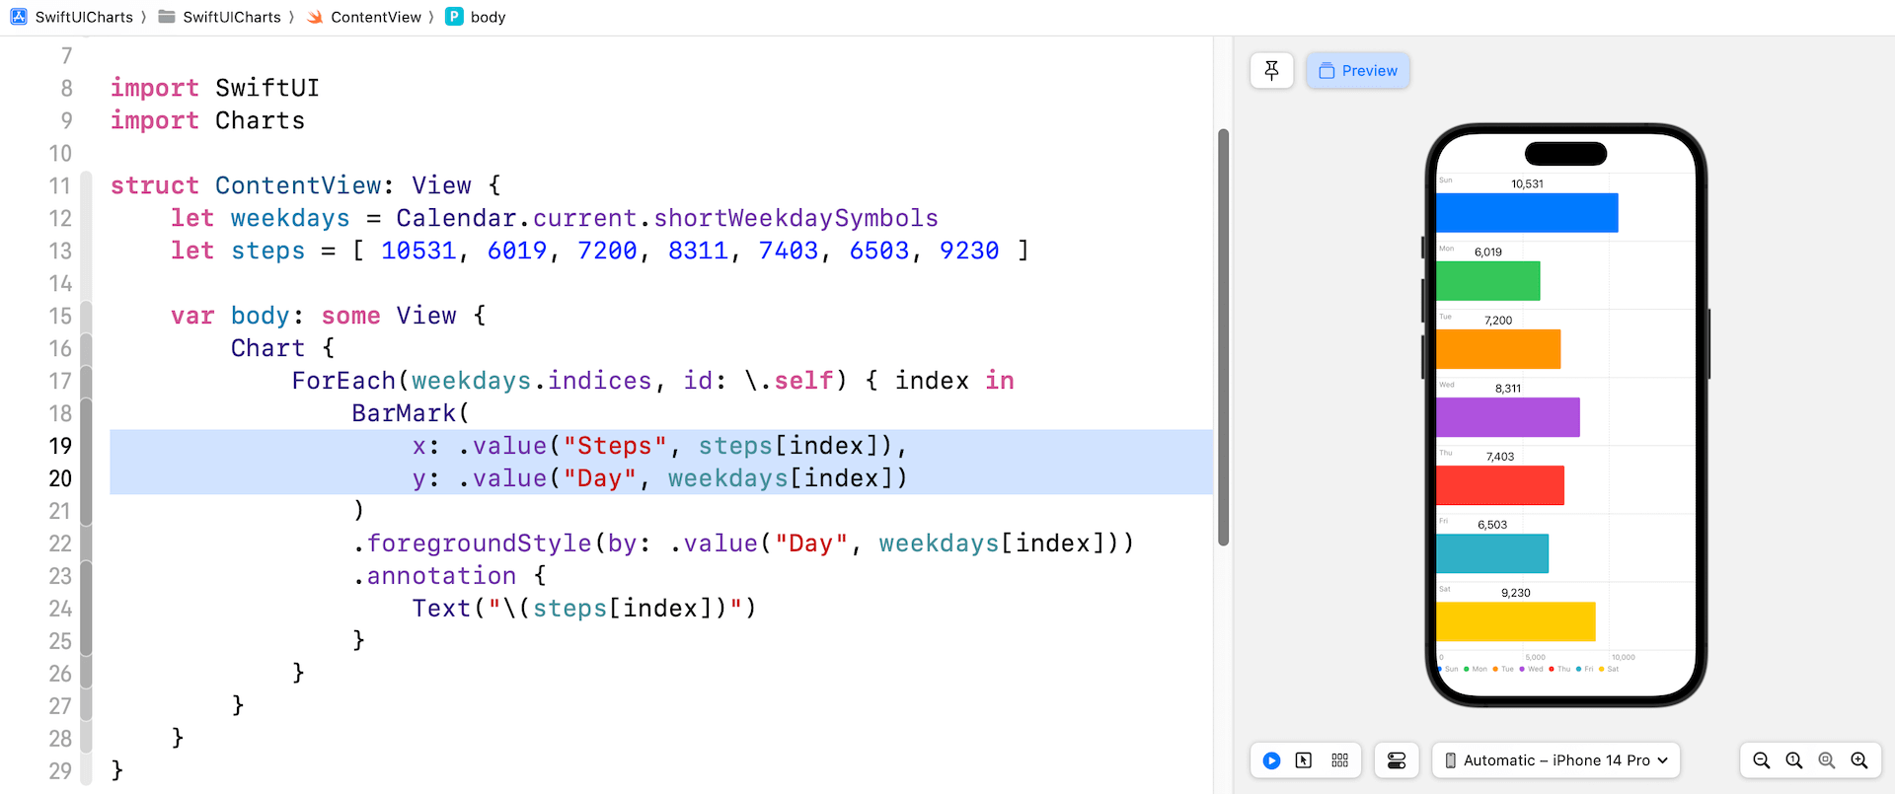Click the 10,531 annotation label
Screen dimensions: 1895x794
point(1527,183)
